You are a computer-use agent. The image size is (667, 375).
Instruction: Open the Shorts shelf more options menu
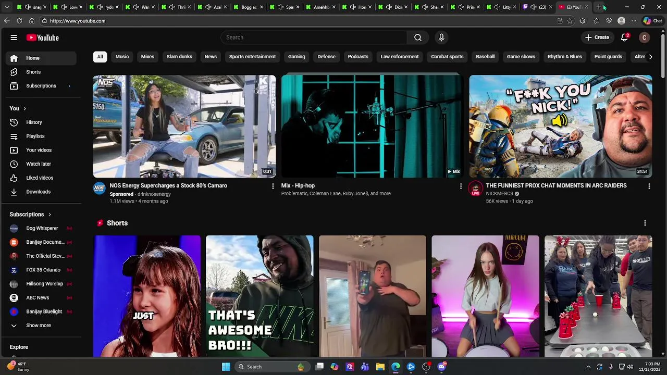click(645, 223)
